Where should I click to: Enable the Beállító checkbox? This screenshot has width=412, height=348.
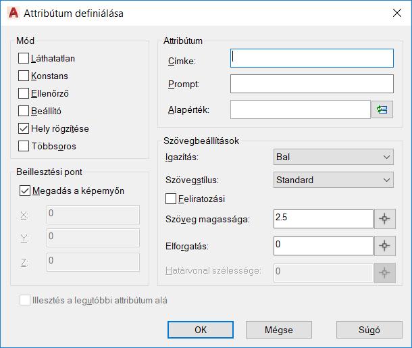tap(24, 111)
